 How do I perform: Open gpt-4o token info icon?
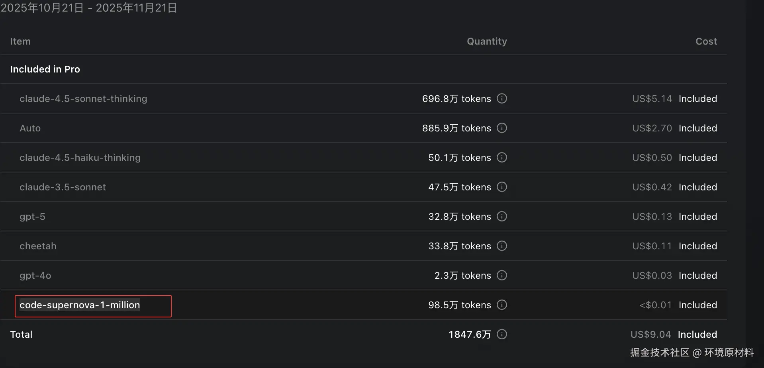tap(502, 275)
